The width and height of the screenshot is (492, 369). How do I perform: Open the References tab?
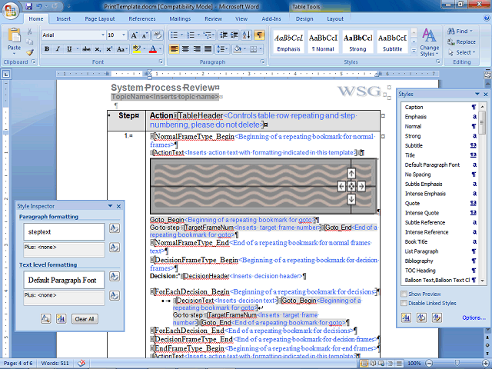pyautogui.click(x=142, y=18)
